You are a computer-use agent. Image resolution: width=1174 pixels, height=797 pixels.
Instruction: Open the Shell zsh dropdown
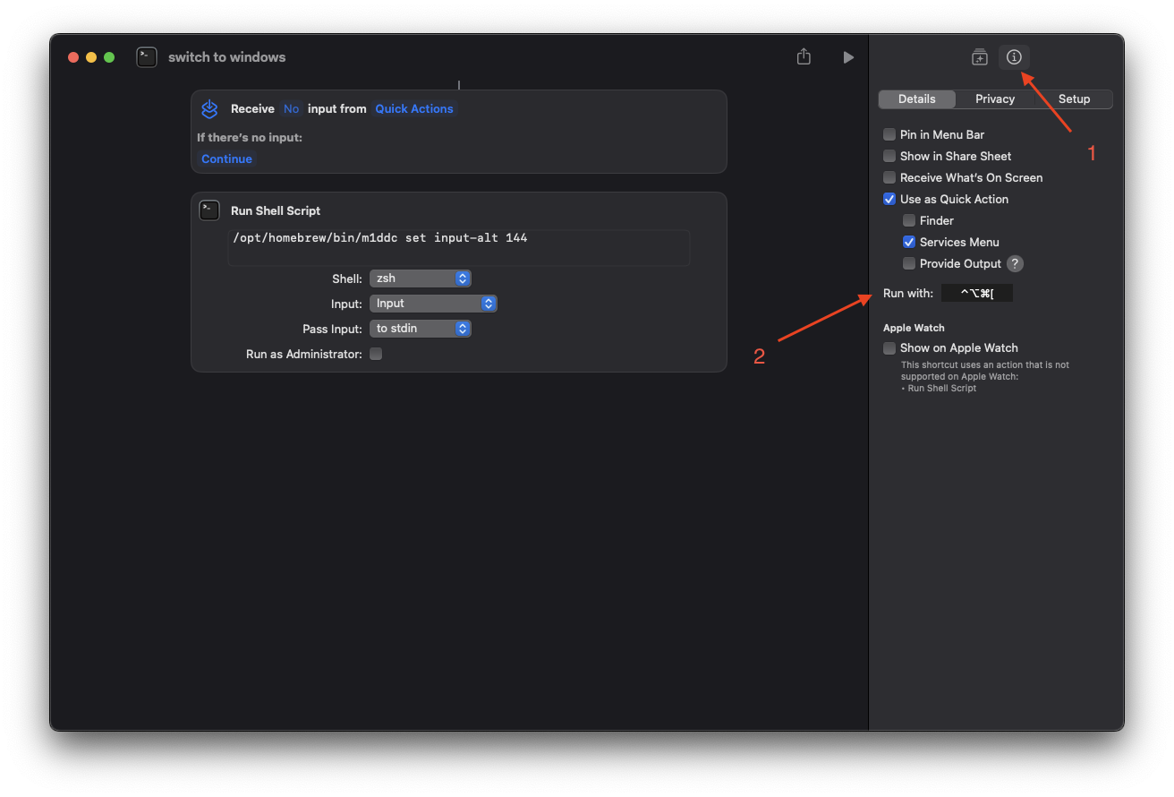pyautogui.click(x=421, y=279)
